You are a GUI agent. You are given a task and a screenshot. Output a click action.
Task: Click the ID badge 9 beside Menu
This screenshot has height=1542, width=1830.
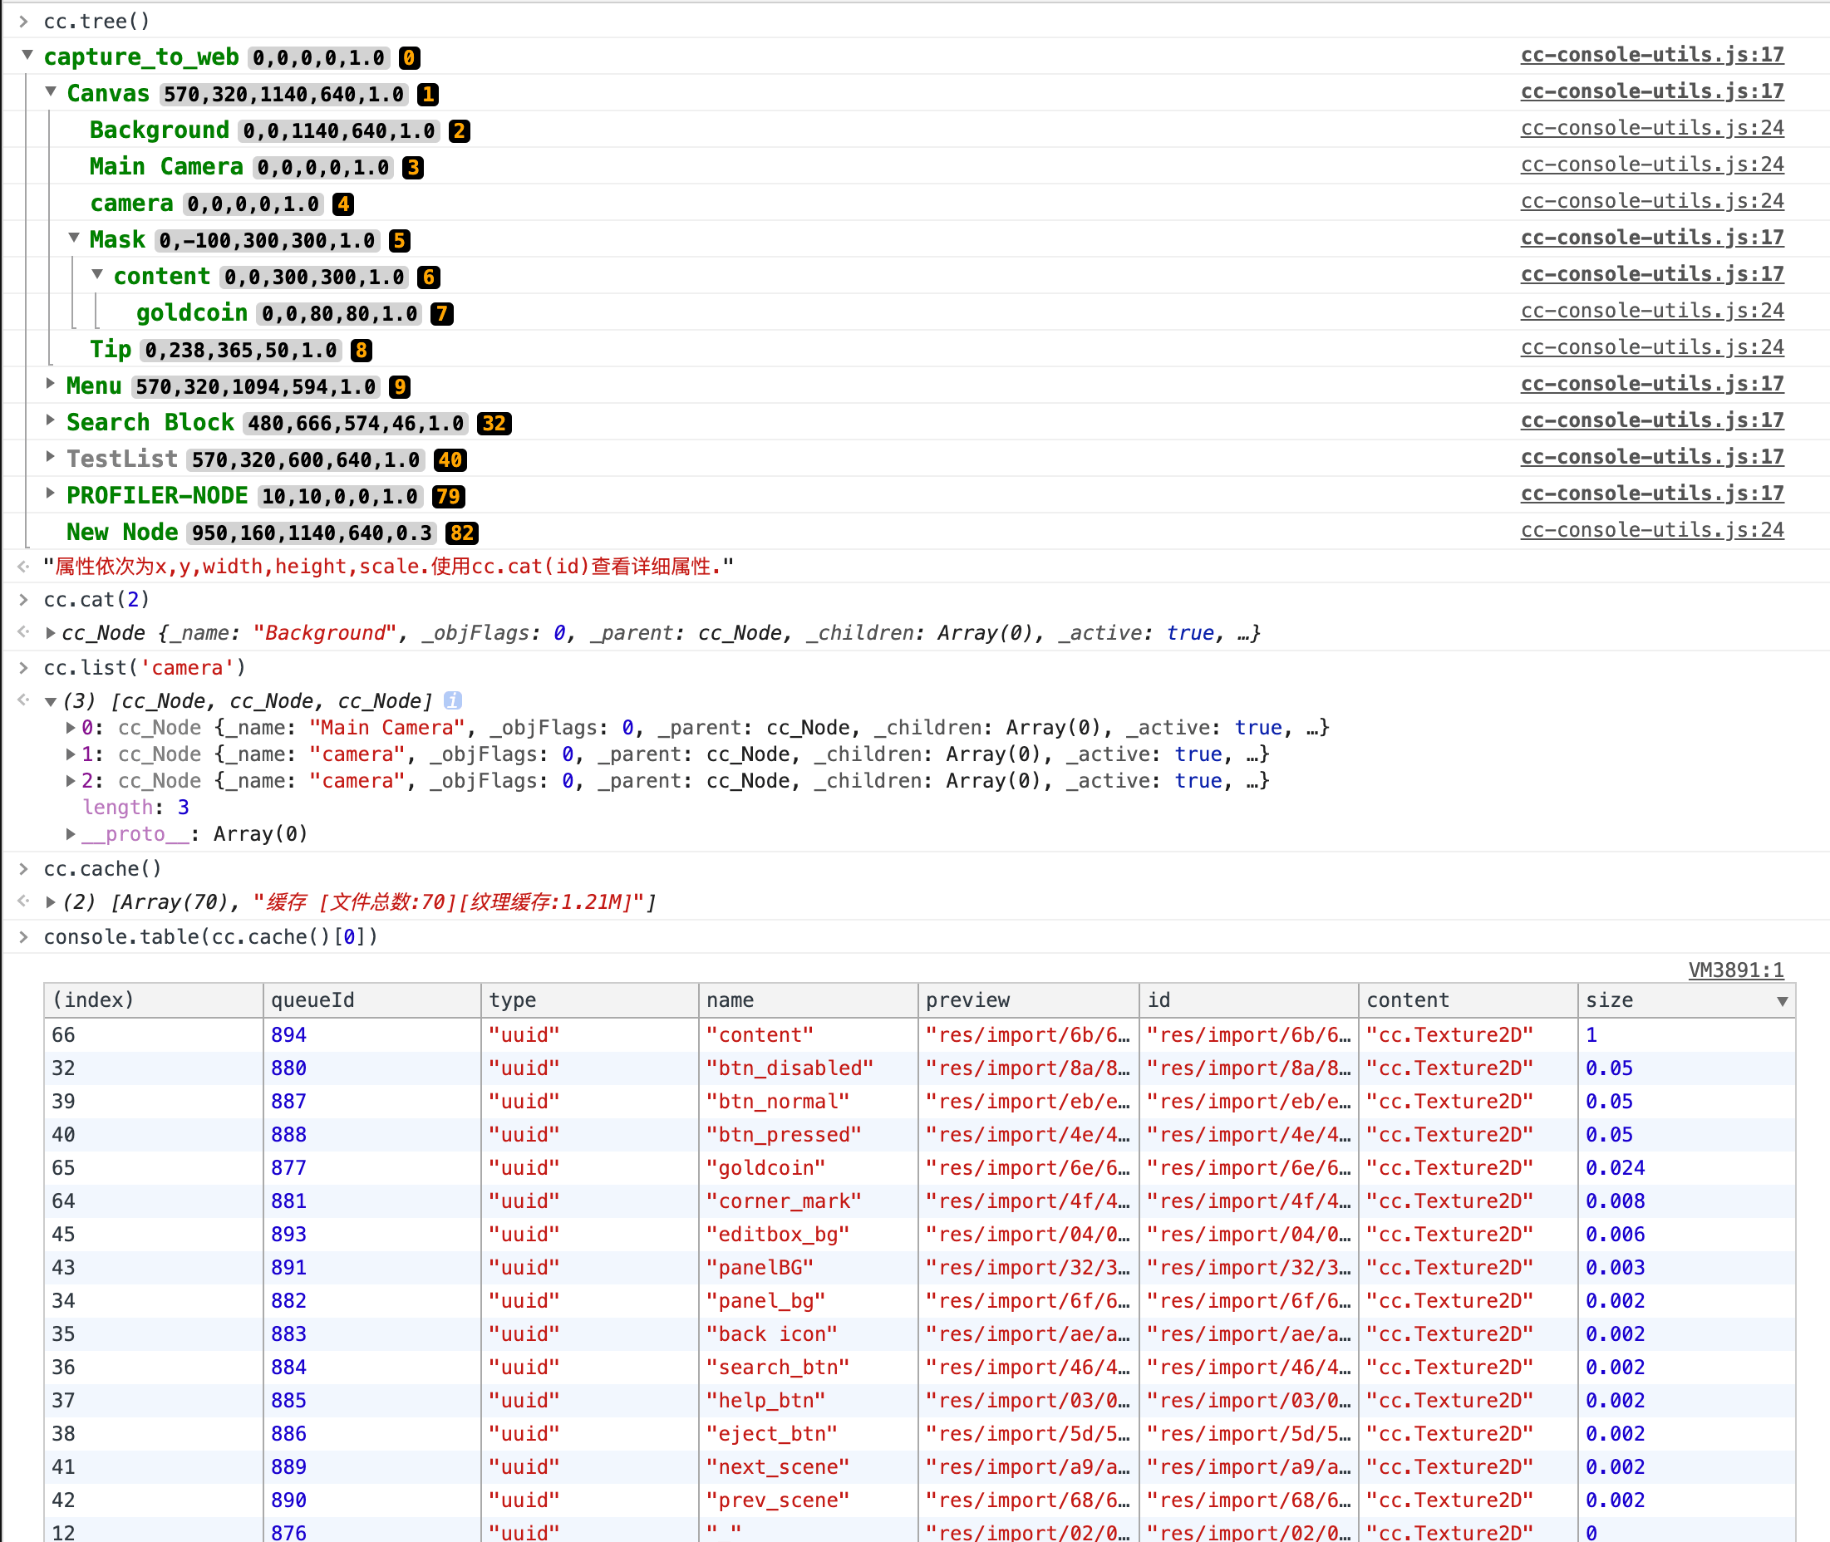pos(400,386)
